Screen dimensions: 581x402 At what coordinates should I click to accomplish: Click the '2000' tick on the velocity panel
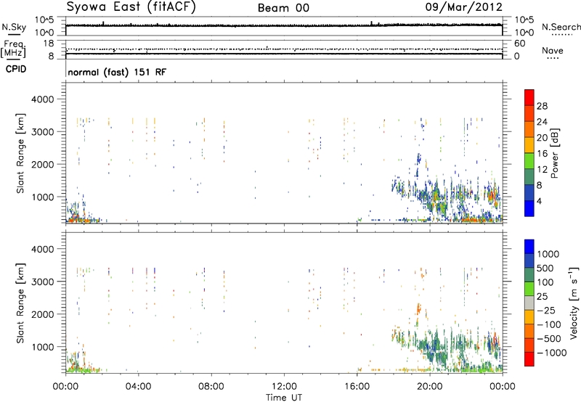pos(42,314)
